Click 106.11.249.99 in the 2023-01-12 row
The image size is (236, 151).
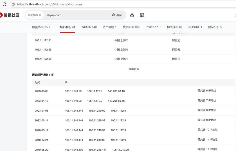pyautogui.click(x=73, y=101)
